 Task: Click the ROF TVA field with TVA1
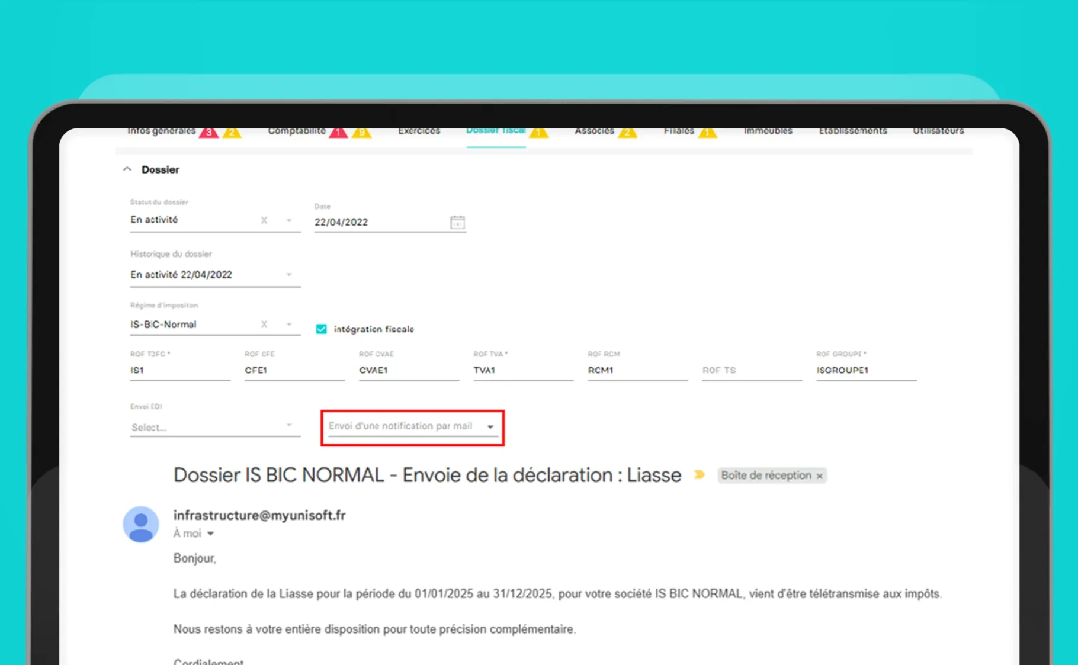point(523,370)
